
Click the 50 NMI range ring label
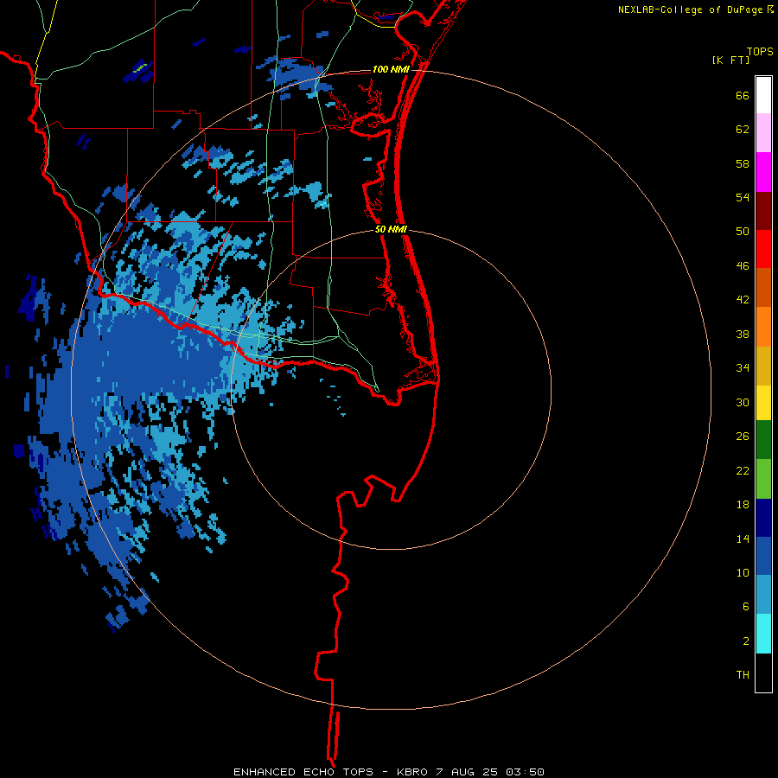click(x=391, y=229)
